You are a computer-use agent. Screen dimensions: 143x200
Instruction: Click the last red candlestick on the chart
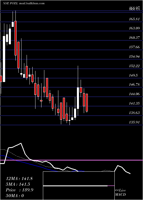(87, 103)
